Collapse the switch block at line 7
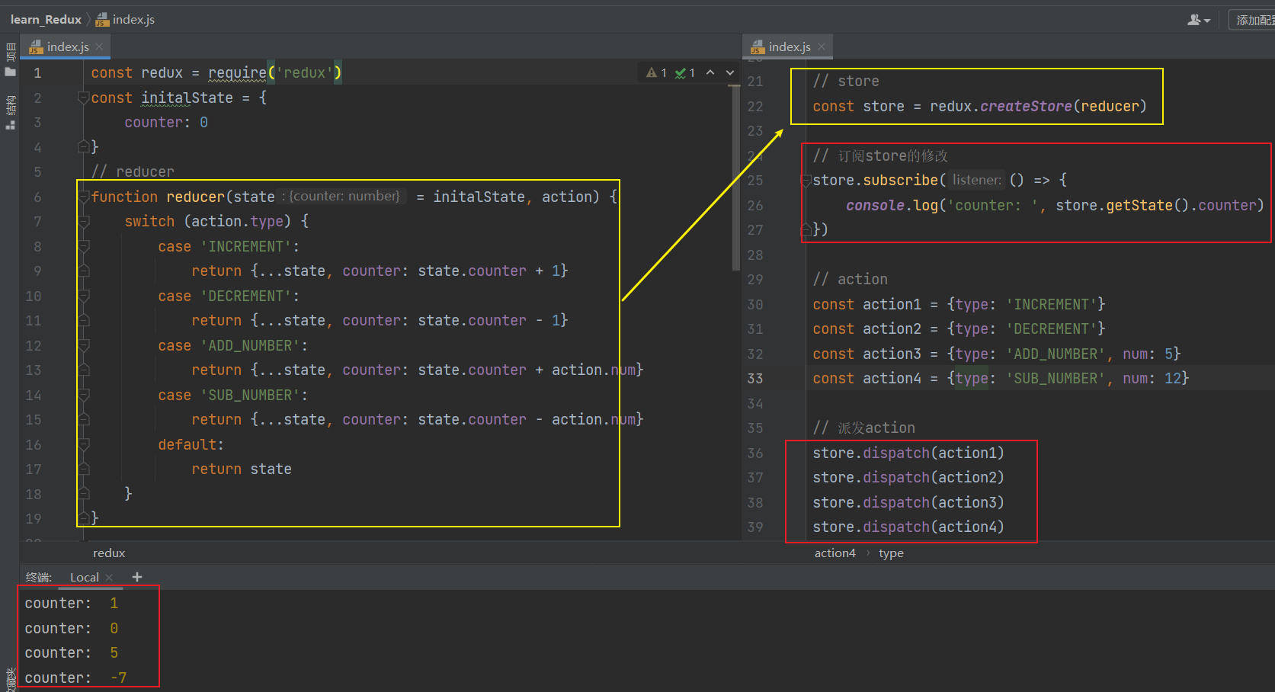The height and width of the screenshot is (692, 1275). (x=84, y=222)
